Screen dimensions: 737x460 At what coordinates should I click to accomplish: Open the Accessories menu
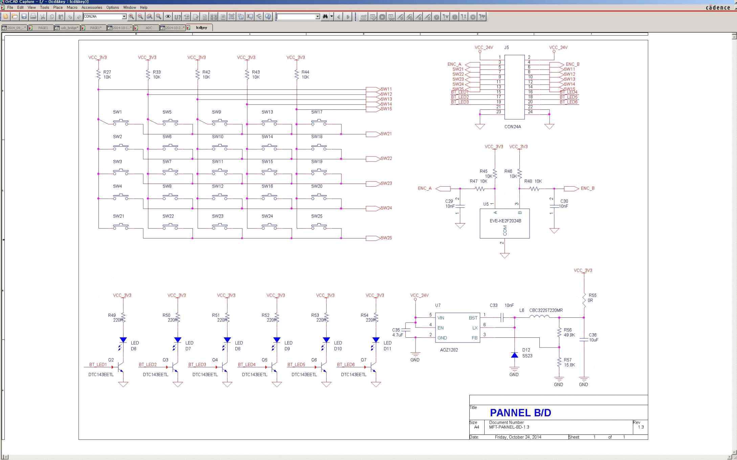[92, 7]
